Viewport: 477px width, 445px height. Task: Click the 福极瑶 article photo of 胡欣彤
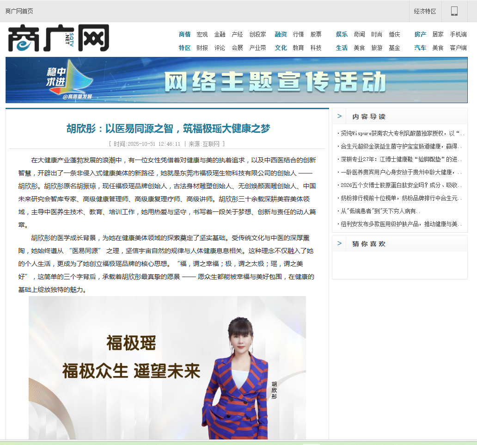click(167, 368)
